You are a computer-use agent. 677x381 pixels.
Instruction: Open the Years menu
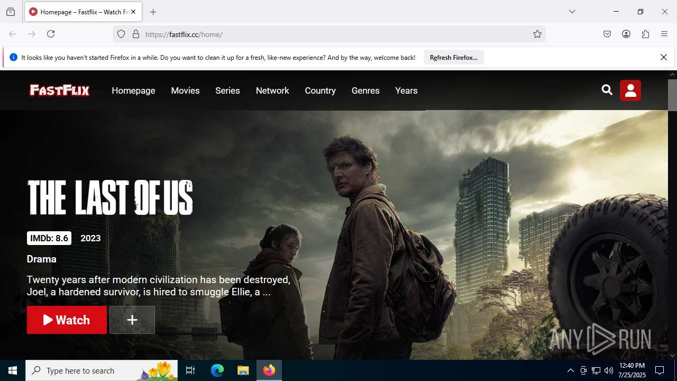(406, 90)
